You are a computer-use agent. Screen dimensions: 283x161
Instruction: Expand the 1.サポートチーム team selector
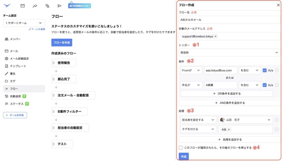coord(24,23)
